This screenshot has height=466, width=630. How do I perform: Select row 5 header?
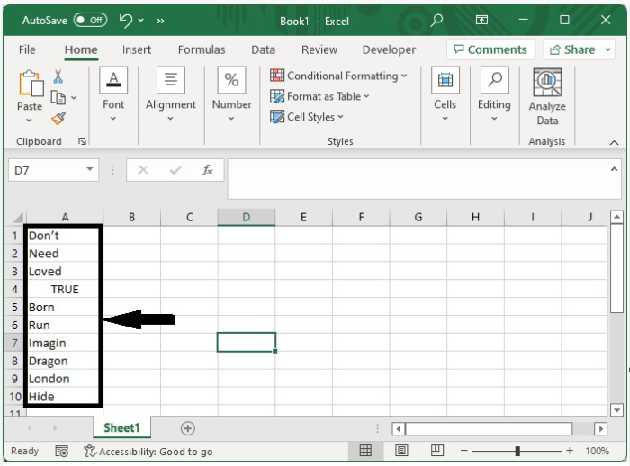[14, 308]
